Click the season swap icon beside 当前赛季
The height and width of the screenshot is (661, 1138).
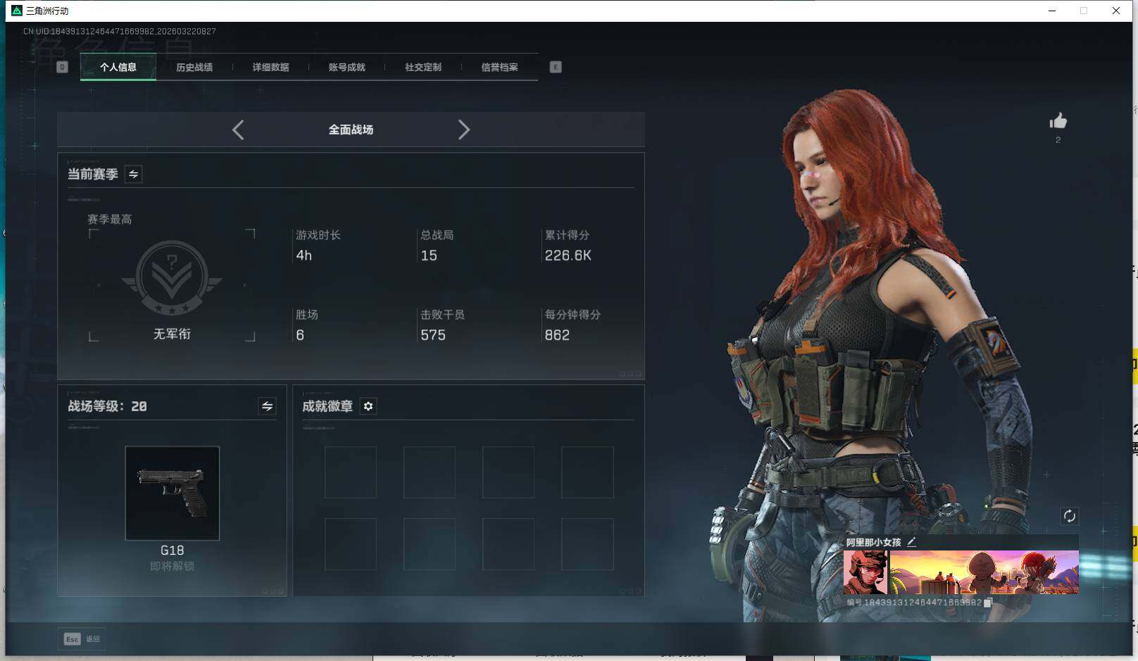click(x=133, y=174)
